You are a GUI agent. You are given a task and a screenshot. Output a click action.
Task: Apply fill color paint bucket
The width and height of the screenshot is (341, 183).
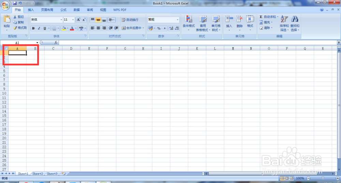[64, 28]
